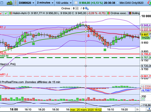151x112 pixels.
Task: Click the green X exit marker near 18:14
Action: click(x=33, y=44)
